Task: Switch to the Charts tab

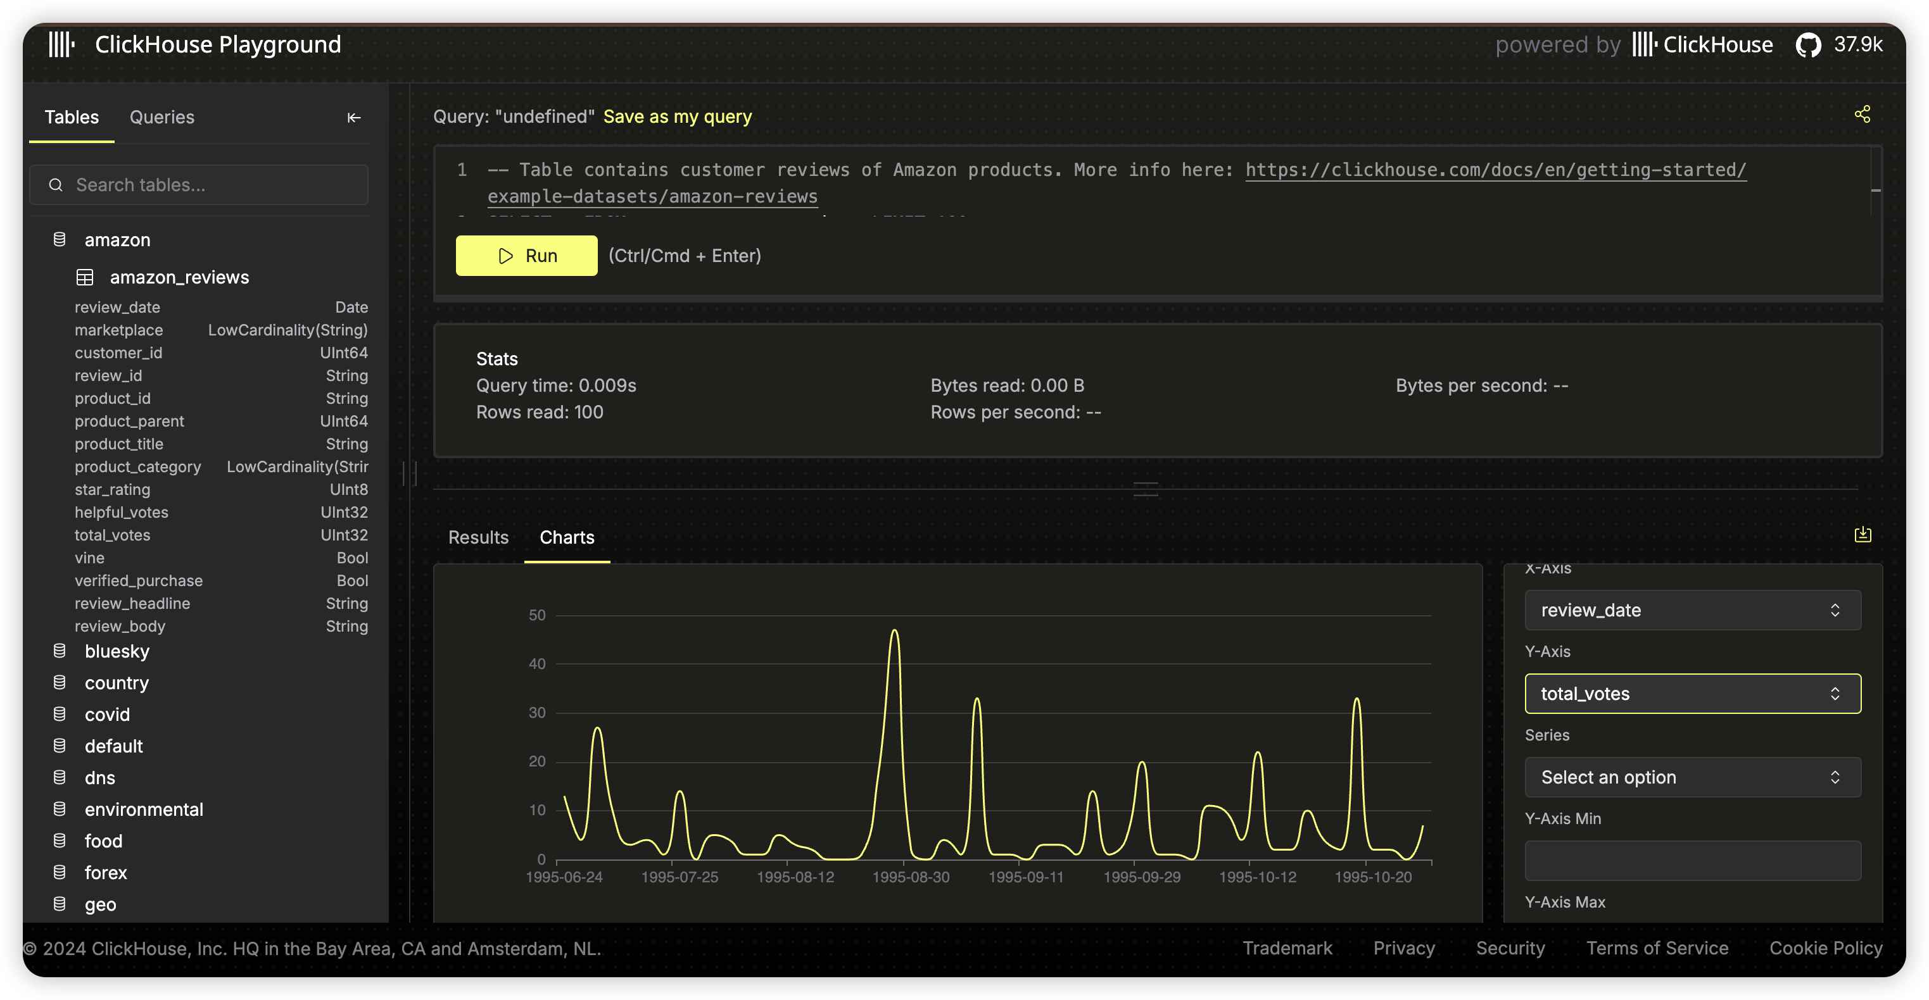Action: [x=567, y=537]
